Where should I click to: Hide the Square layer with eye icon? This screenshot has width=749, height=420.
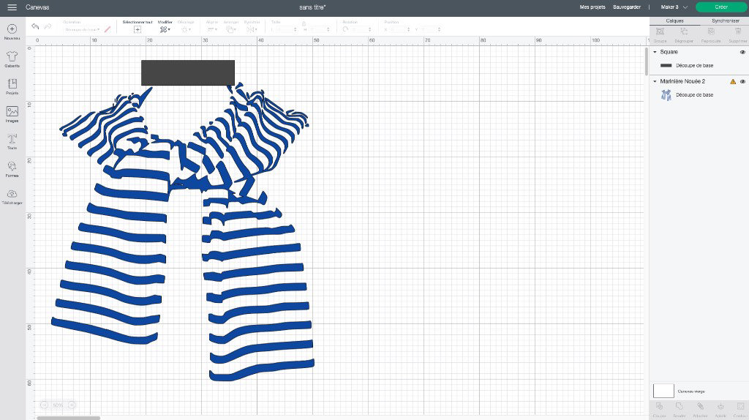click(742, 52)
